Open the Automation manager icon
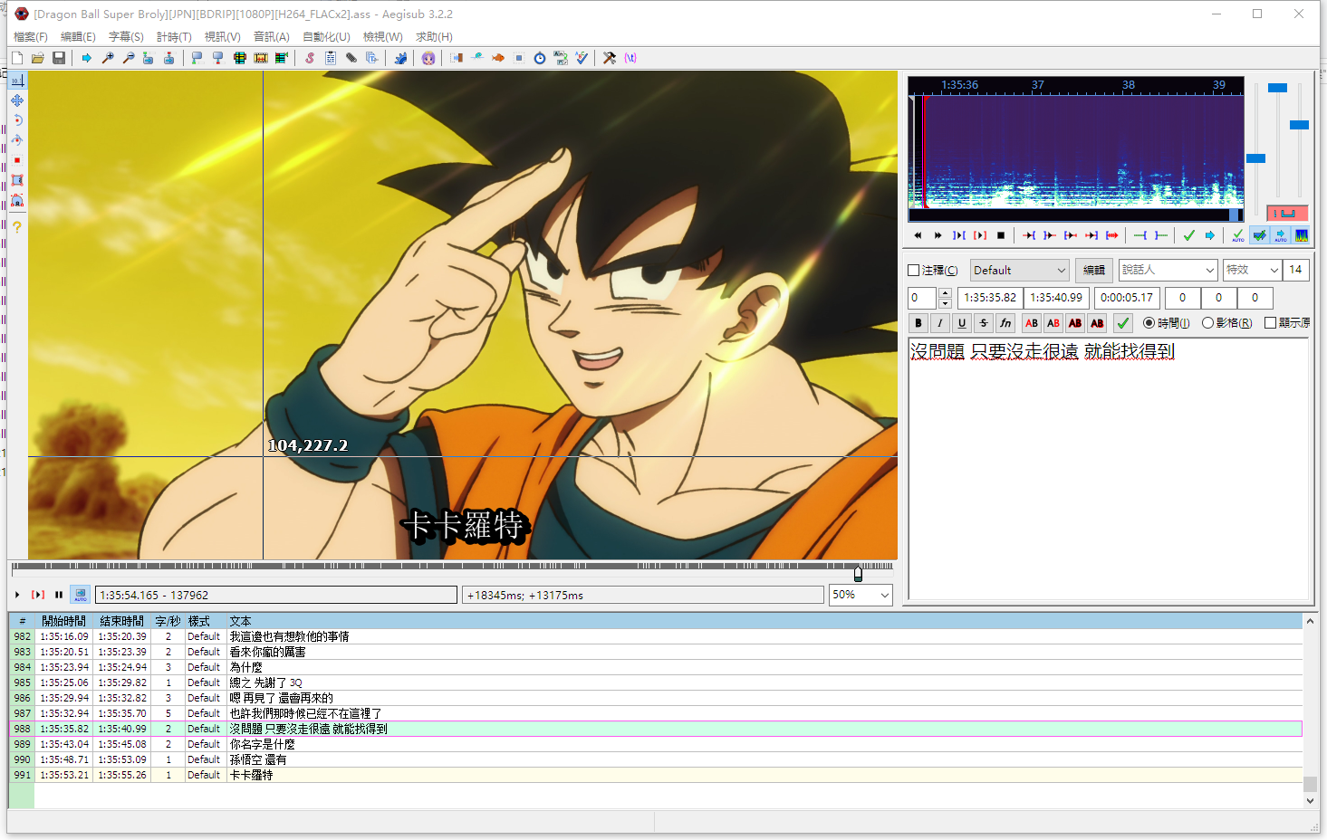The height and width of the screenshot is (840, 1327). pos(400,58)
